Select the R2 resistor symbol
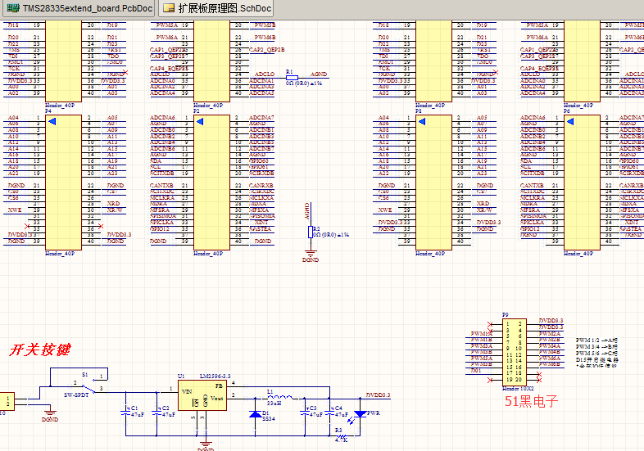This screenshot has width=644, height=451. (x=311, y=232)
